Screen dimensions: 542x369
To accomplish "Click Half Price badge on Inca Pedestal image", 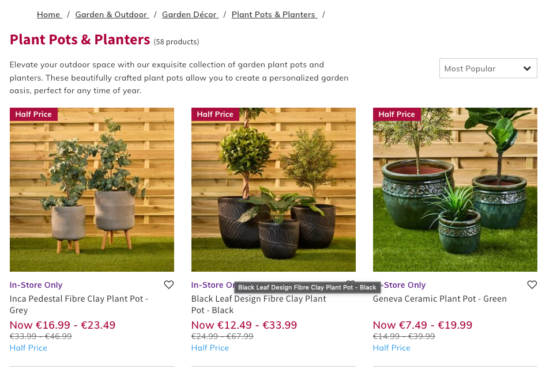I will [33, 115].
